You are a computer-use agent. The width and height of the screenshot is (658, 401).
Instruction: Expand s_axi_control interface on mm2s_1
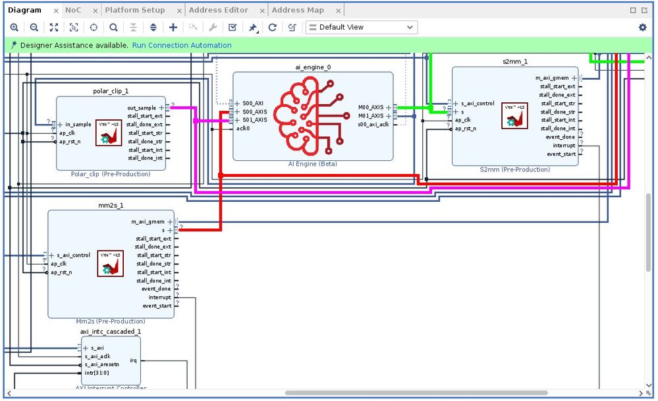[51, 255]
